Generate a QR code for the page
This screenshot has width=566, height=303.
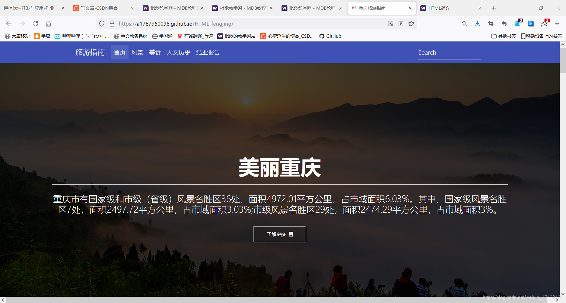pos(391,24)
